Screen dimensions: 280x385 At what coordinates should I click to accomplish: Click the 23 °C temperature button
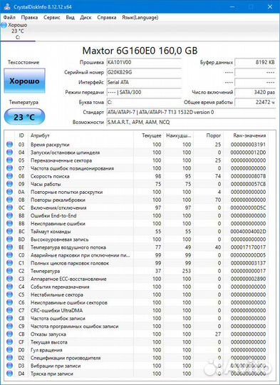pos(24,117)
